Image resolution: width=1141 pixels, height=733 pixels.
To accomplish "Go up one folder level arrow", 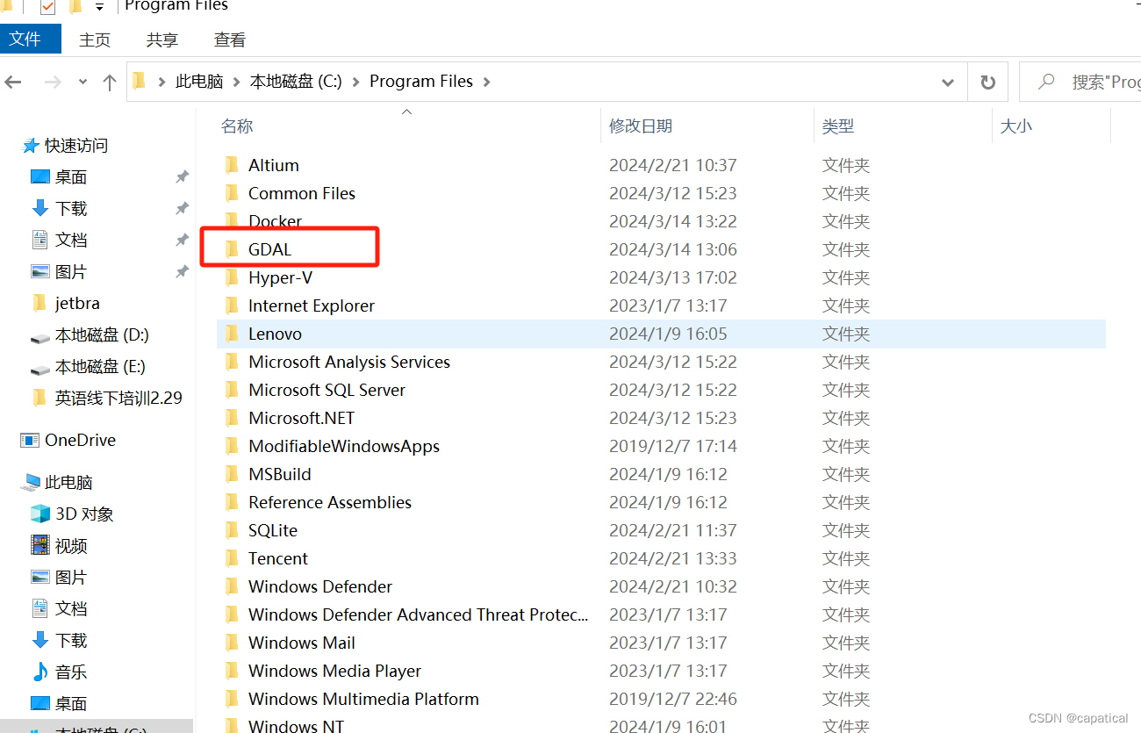I will [110, 82].
